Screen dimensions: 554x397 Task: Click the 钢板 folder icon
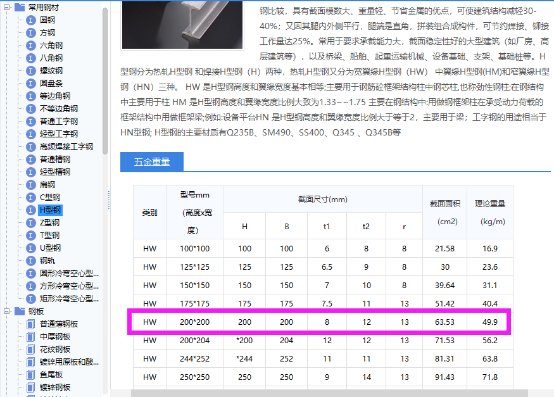tap(20, 311)
